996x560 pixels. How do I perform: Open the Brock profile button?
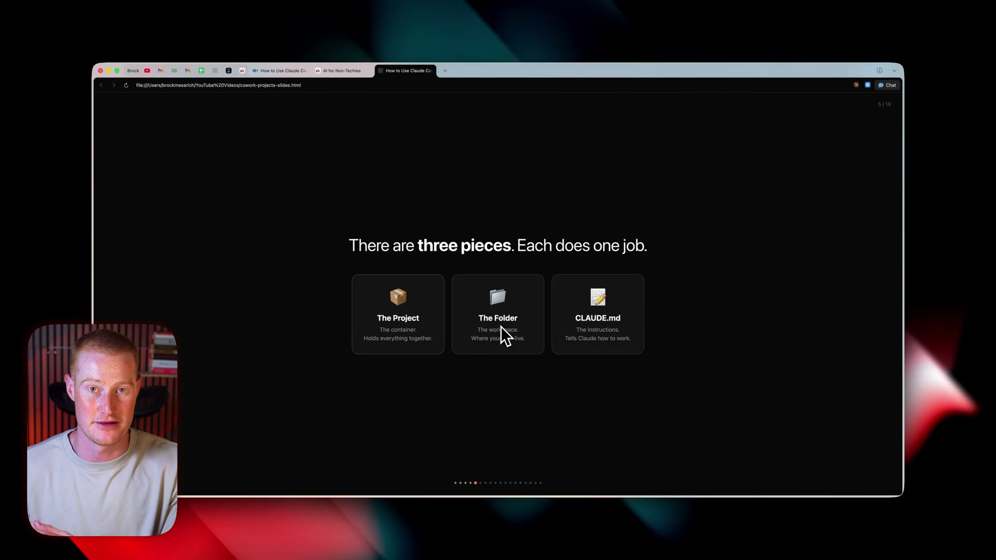click(133, 71)
